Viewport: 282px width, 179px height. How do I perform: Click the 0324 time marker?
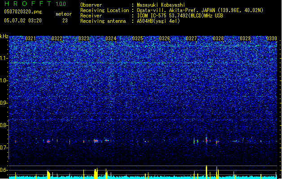(111, 38)
